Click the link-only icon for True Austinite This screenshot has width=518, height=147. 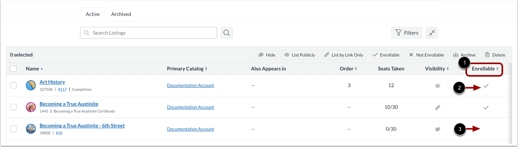coord(438,108)
